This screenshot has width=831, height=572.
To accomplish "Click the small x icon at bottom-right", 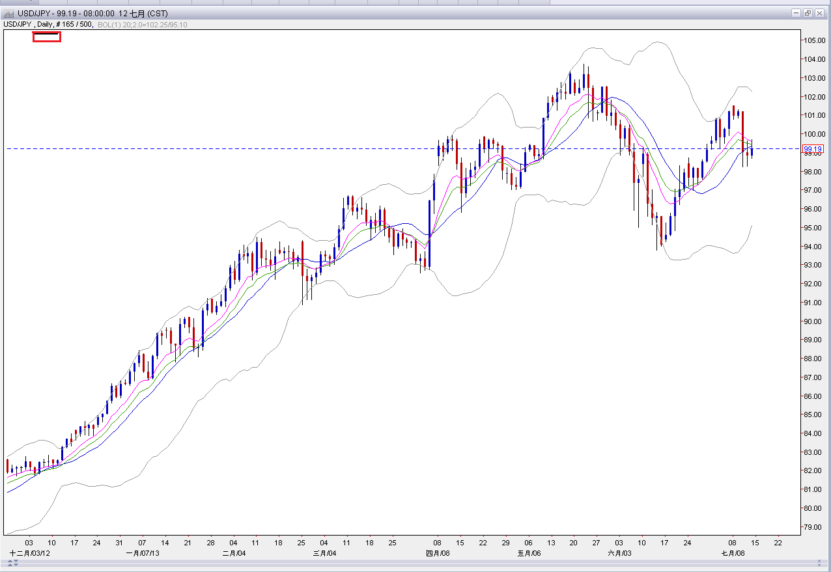I will coord(819,561).
